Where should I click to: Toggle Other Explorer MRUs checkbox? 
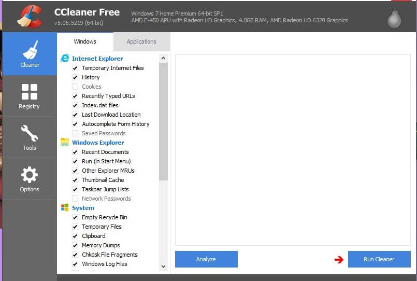click(75, 171)
